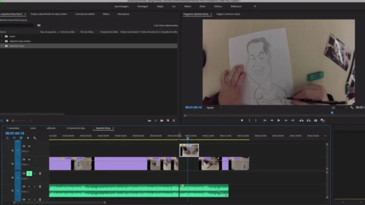Mute the Audio 2 track
The height and width of the screenshot is (205, 365).
(x=29, y=186)
